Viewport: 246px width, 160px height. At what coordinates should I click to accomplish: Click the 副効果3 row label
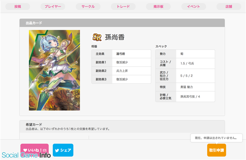101,79
